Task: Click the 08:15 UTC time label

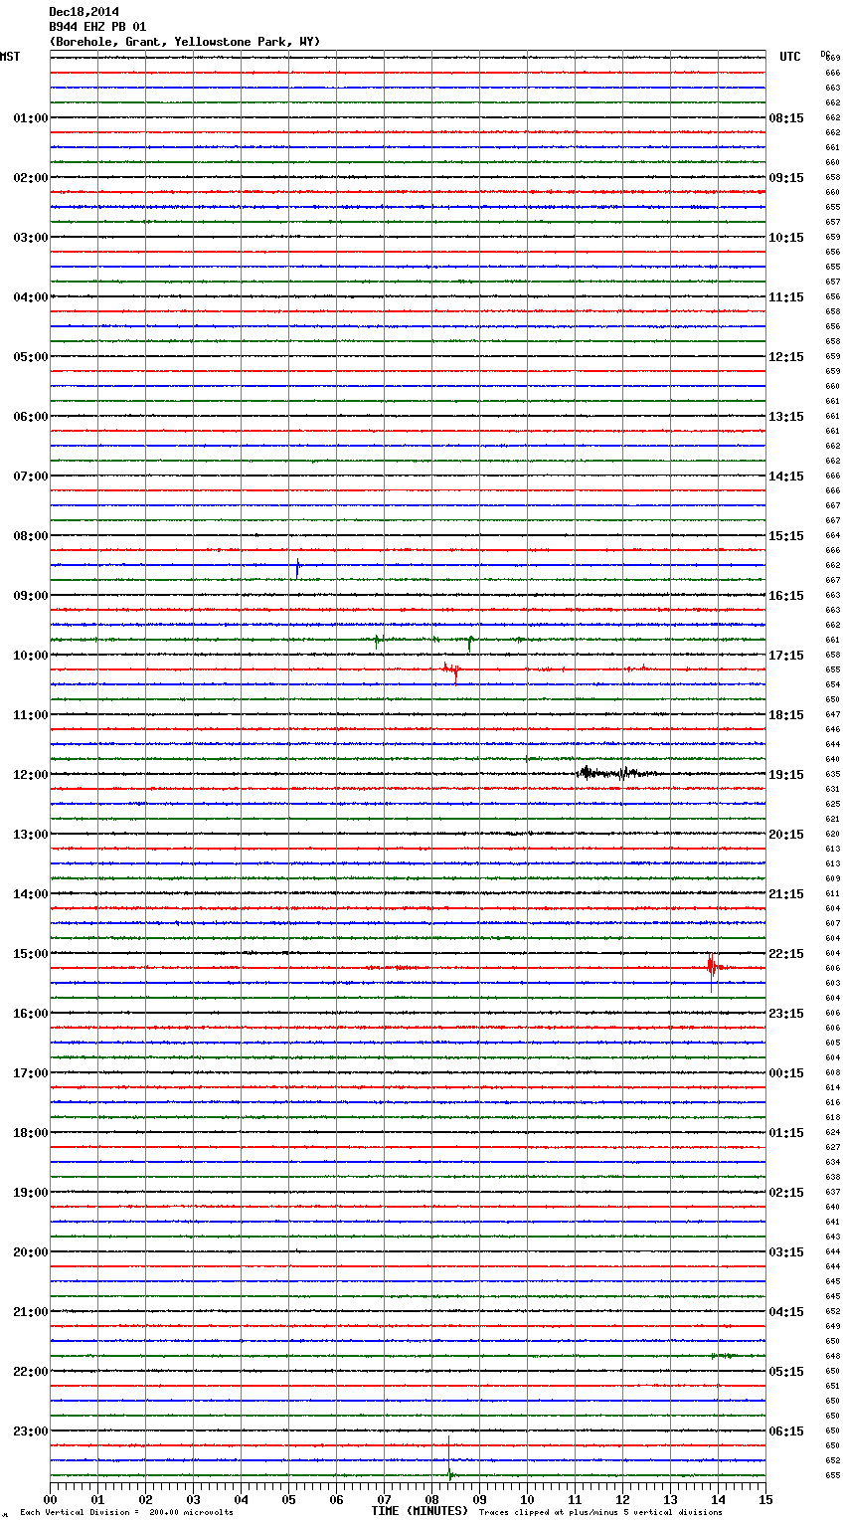Action: pos(786,118)
